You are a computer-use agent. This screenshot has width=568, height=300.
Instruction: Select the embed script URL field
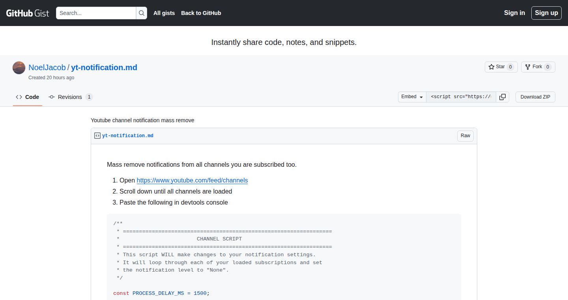[461, 97]
